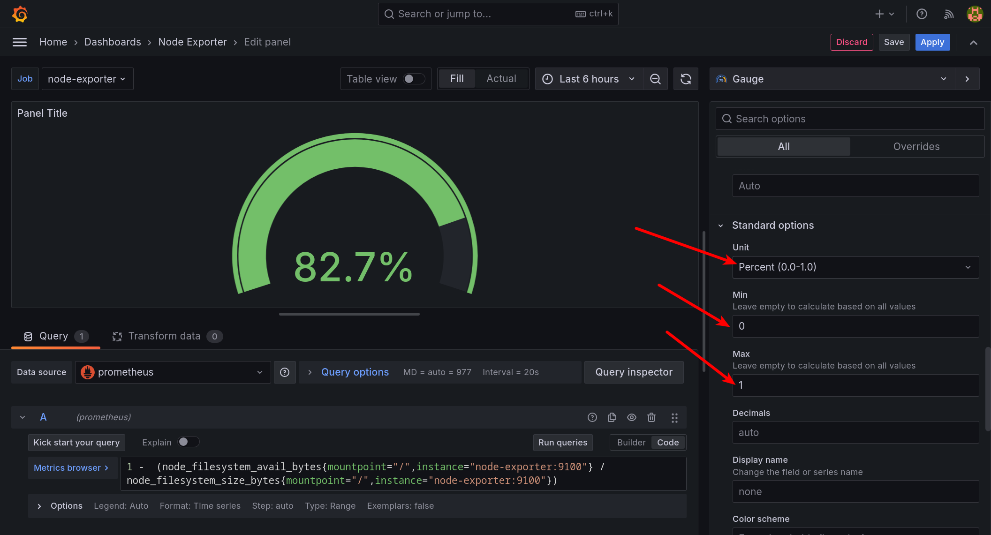Open the user profile avatar
The height and width of the screenshot is (535, 991).
point(975,14)
